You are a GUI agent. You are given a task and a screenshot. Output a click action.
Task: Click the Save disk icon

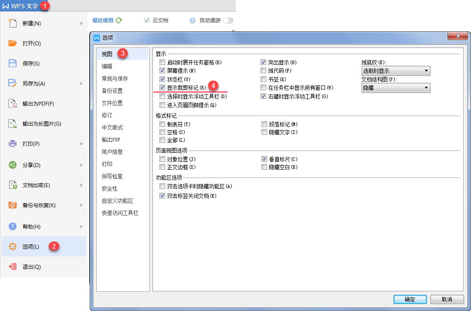click(13, 63)
